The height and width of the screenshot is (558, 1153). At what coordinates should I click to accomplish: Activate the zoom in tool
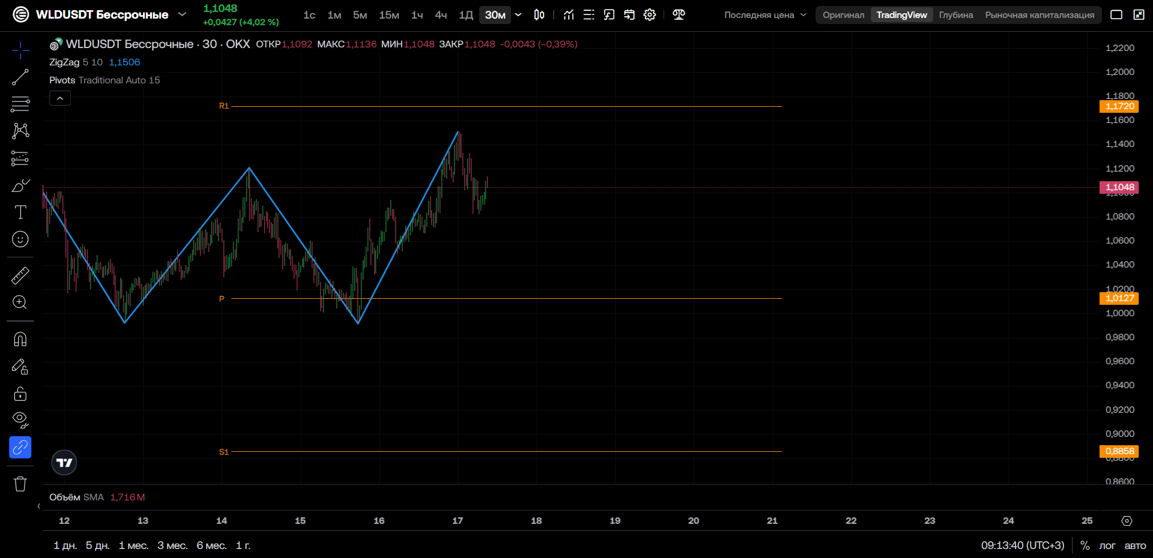coord(20,302)
